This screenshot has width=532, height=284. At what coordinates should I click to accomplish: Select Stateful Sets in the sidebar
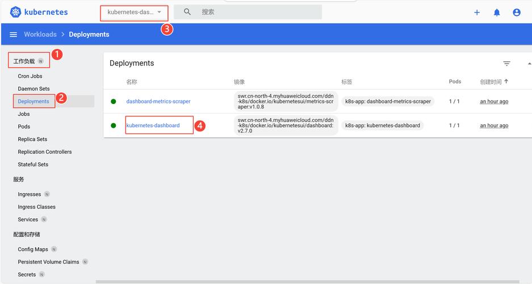click(x=33, y=165)
